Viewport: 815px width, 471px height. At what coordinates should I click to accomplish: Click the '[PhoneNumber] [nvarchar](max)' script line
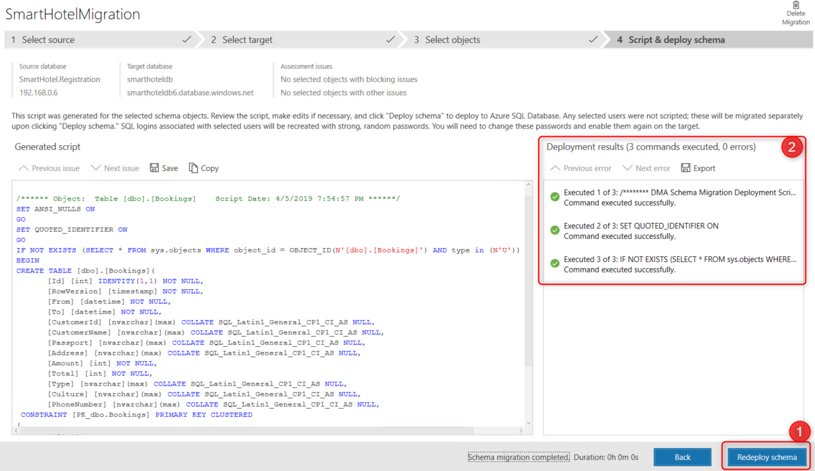[x=214, y=404]
